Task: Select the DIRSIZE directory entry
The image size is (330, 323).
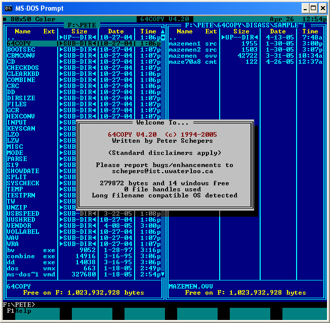Action: [x=84, y=98]
